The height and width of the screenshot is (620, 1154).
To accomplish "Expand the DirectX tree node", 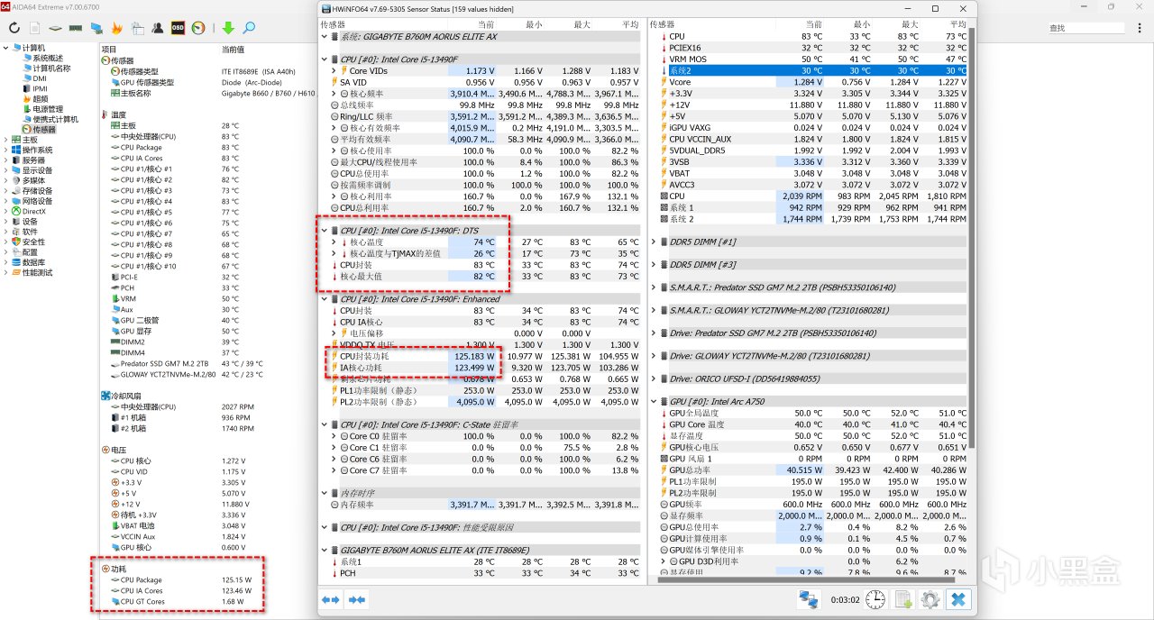I will (6, 212).
